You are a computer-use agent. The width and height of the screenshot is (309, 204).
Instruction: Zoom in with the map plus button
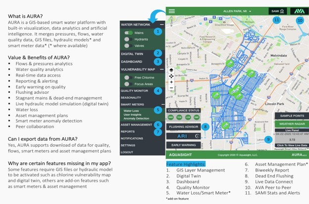pos(171,82)
